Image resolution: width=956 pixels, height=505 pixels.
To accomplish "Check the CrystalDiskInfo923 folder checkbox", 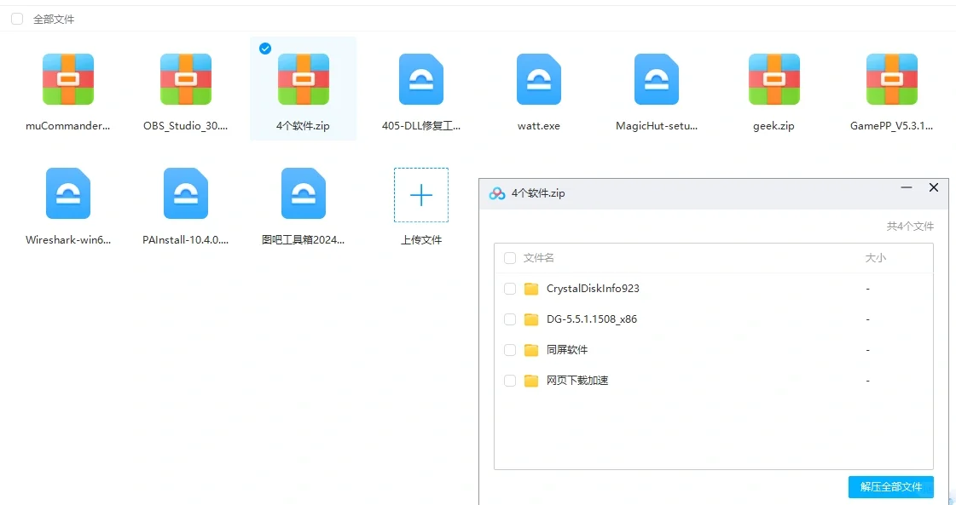I will pos(509,289).
